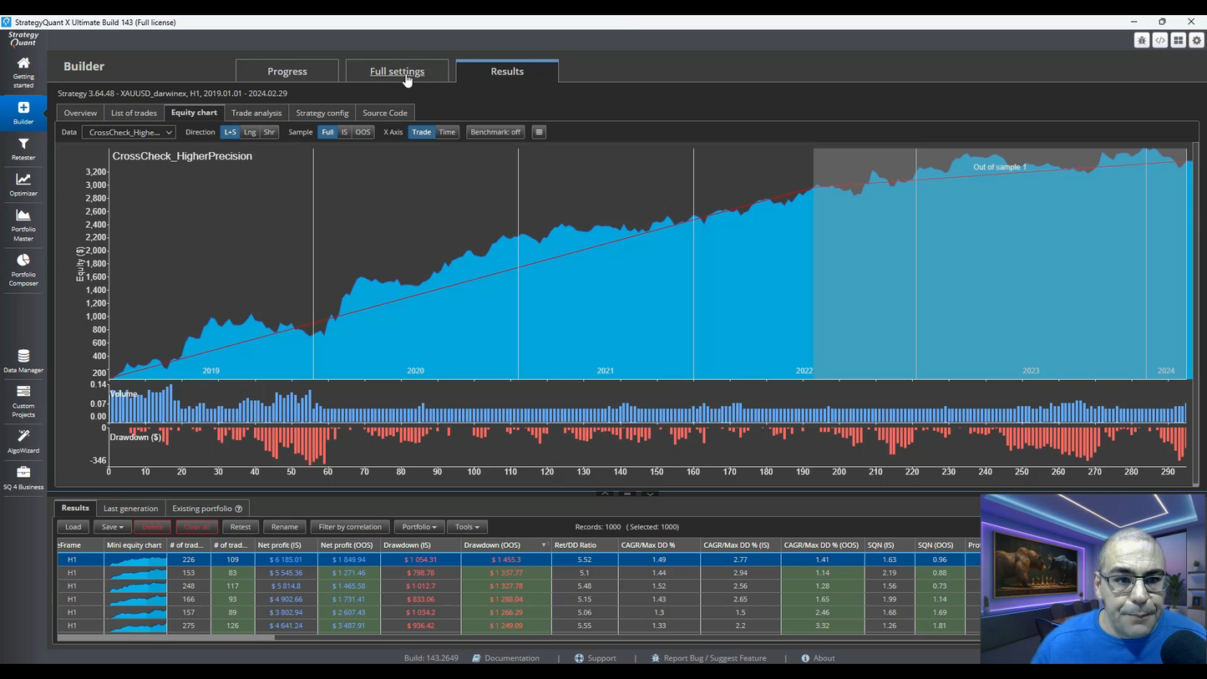Viewport: 1207px width, 679px height.
Task: Open the Tools dropdown
Action: point(468,527)
